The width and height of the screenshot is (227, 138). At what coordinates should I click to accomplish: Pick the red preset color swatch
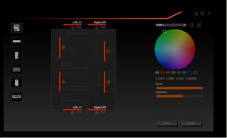tap(162, 73)
